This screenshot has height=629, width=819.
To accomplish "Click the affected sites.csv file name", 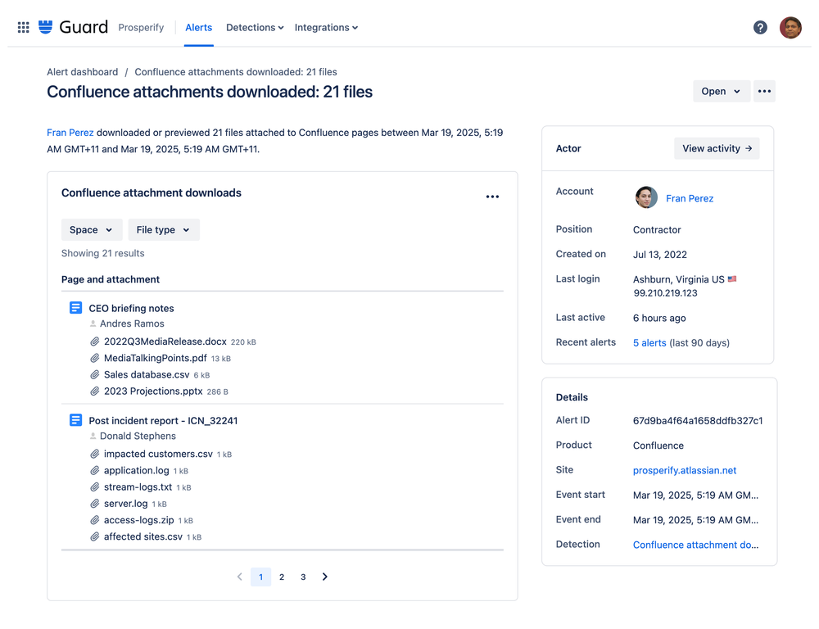I will (143, 536).
